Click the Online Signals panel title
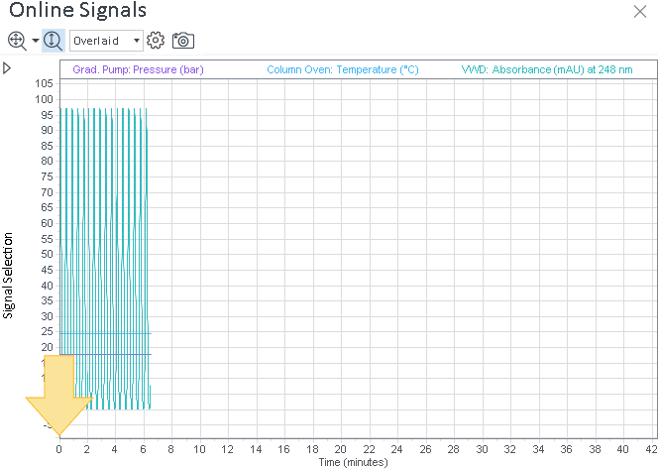This screenshot has width=658, height=468. 77,10
